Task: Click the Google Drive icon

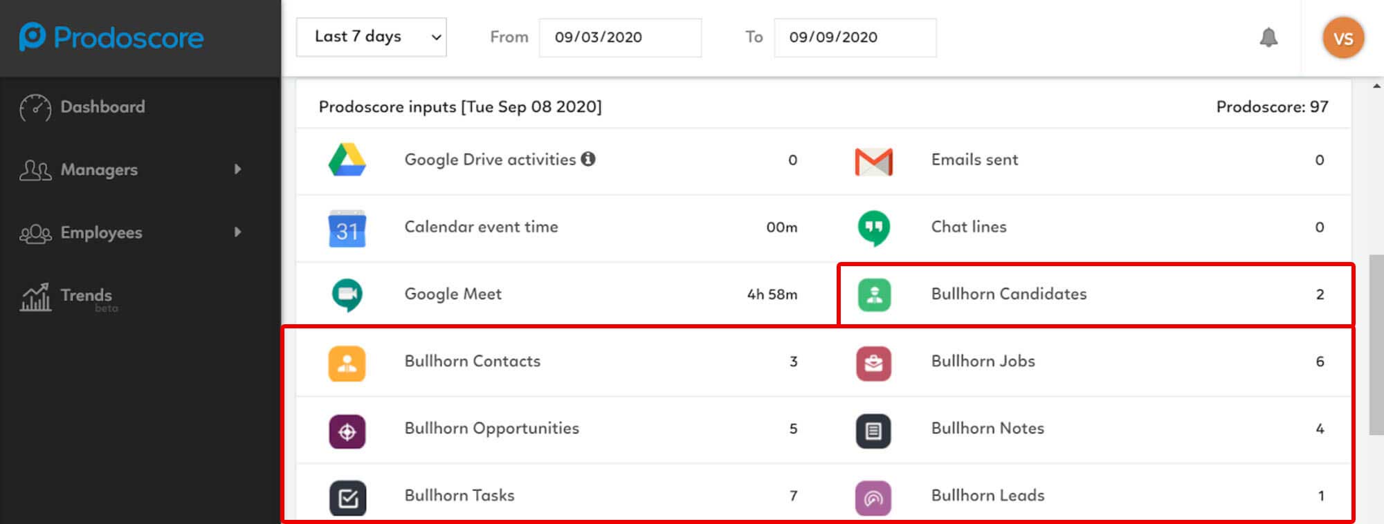Action: (347, 160)
